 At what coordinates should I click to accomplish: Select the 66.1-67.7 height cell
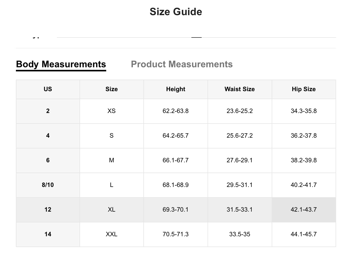click(175, 160)
